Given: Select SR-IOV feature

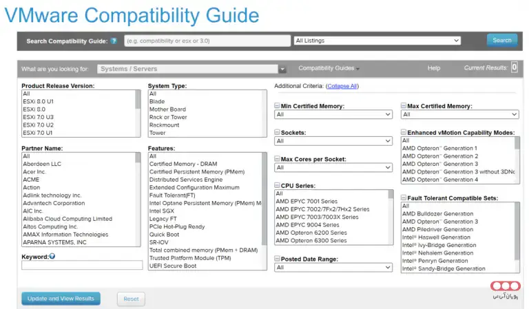Looking at the screenshot, I should 159,242.
